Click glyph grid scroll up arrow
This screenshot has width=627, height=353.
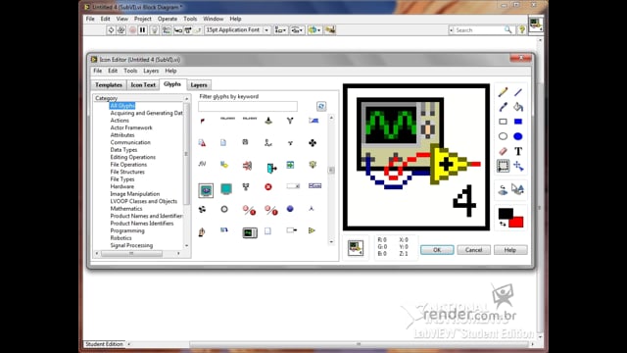click(x=331, y=118)
